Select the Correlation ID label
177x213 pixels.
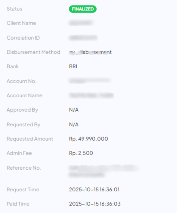coord(23,38)
